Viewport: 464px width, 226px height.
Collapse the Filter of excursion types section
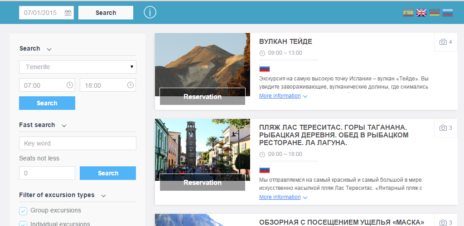point(103,196)
